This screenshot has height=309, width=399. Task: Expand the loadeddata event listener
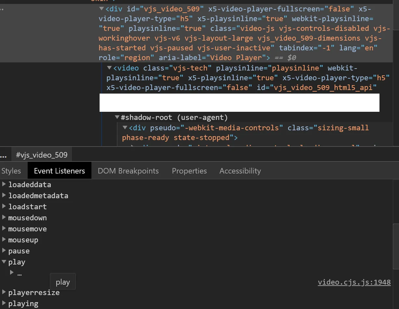tap(4, 185)
